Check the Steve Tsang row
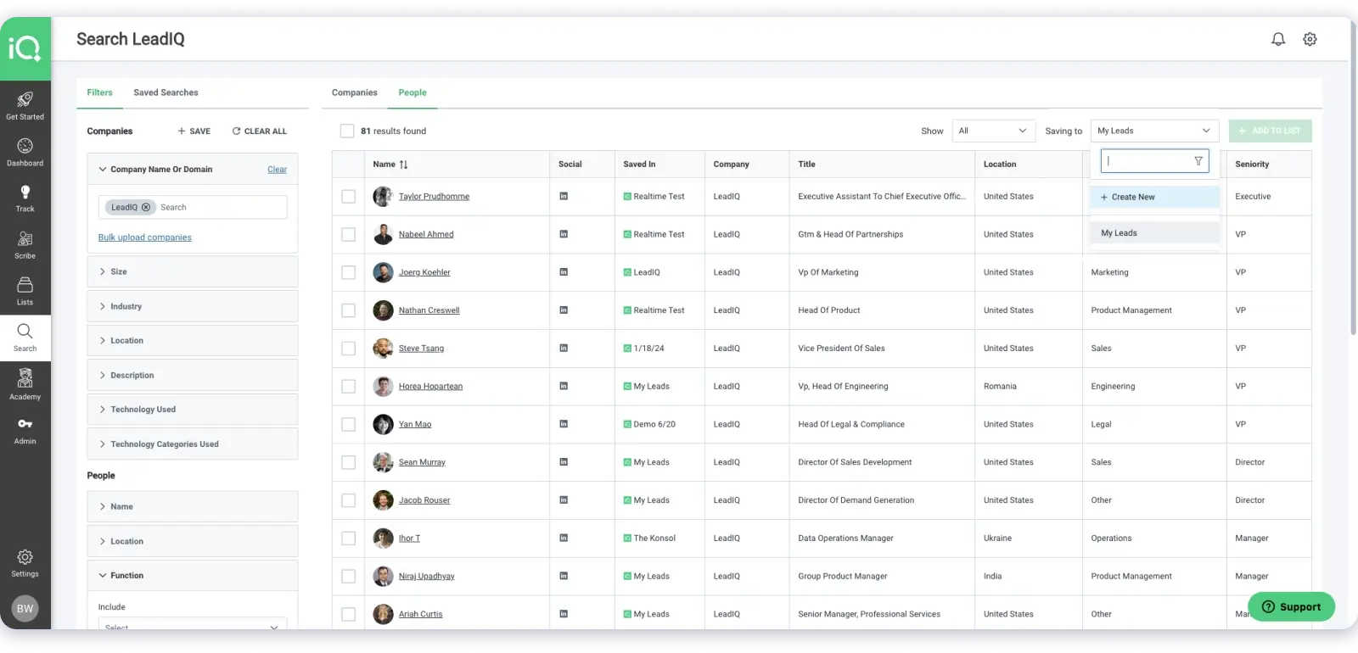The width and height of the screenshot is (1358, 653). 348,349
